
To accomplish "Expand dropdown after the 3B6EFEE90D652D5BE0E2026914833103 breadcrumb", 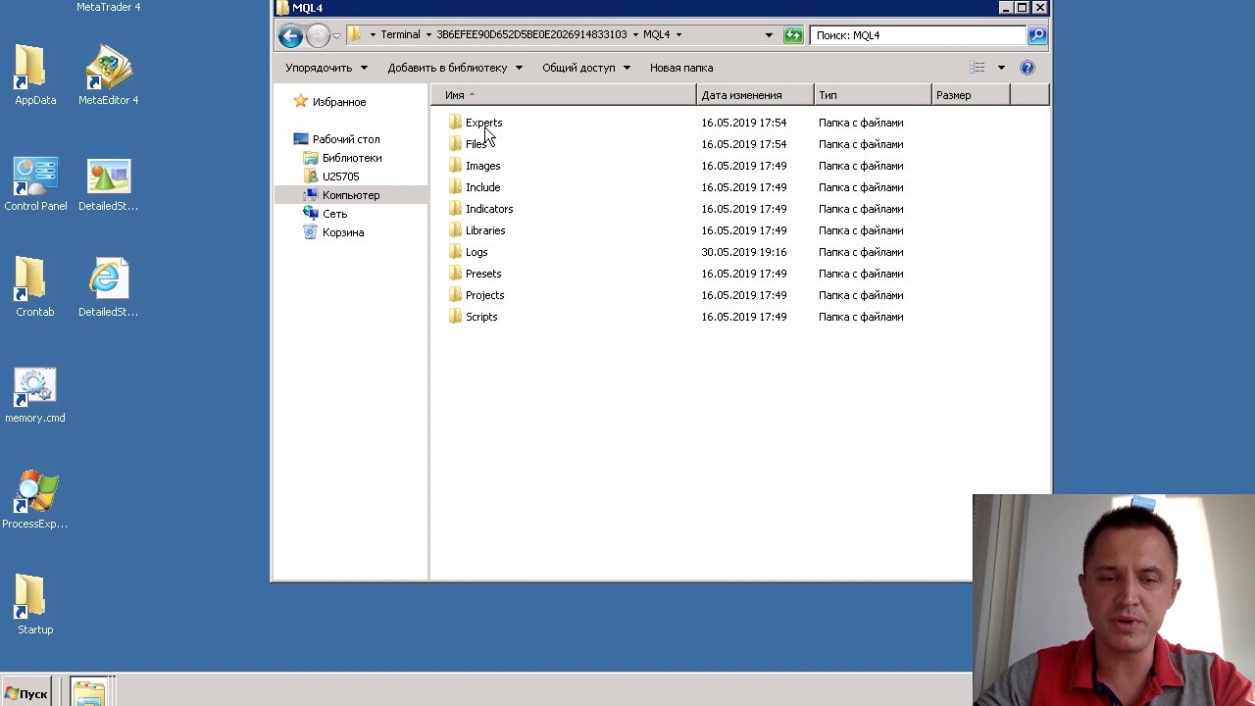I will pos(635,35).
